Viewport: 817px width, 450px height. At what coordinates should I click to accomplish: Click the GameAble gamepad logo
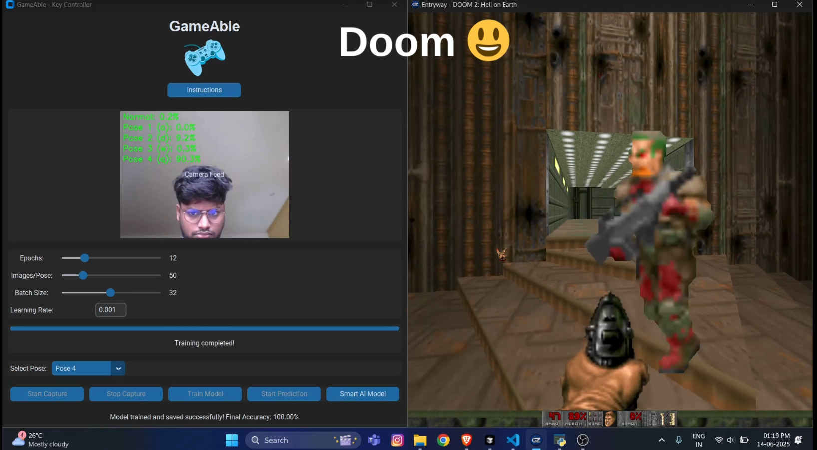[x=205, y=57]
